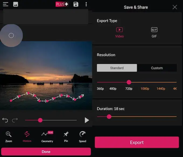Undo the last action
Viewport: 183px width, 157px height.
point(5,120)
